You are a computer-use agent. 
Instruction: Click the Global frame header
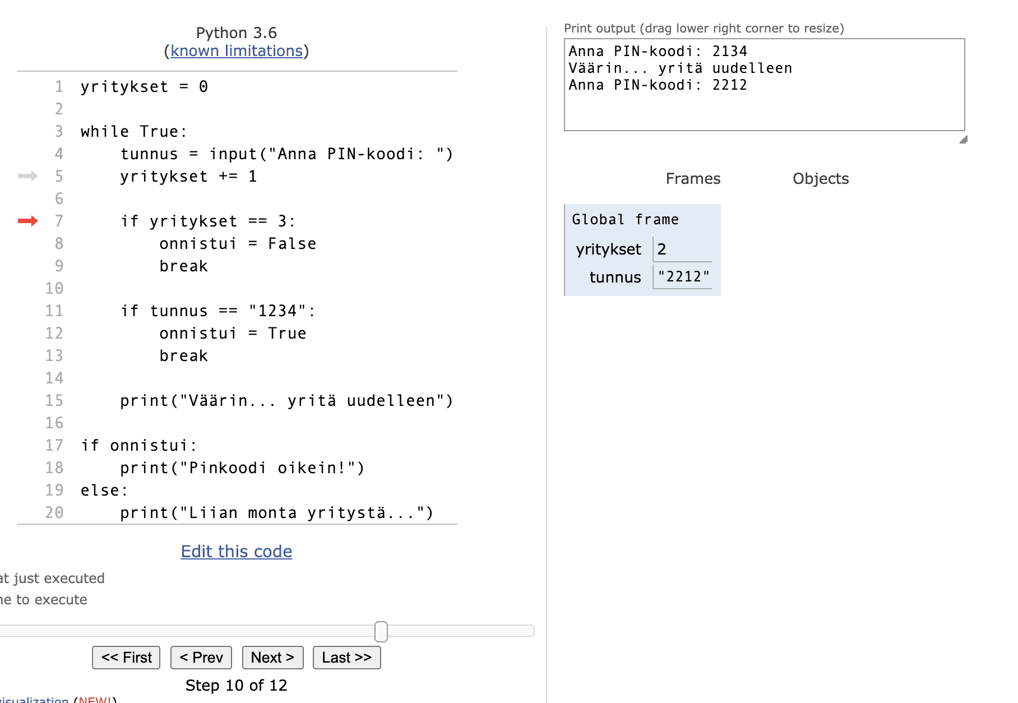click(x=625, y=220)
